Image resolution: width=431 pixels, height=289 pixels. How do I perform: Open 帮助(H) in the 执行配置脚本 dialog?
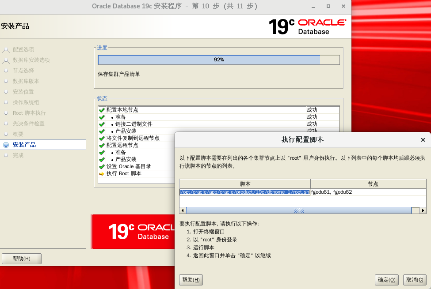191,280
